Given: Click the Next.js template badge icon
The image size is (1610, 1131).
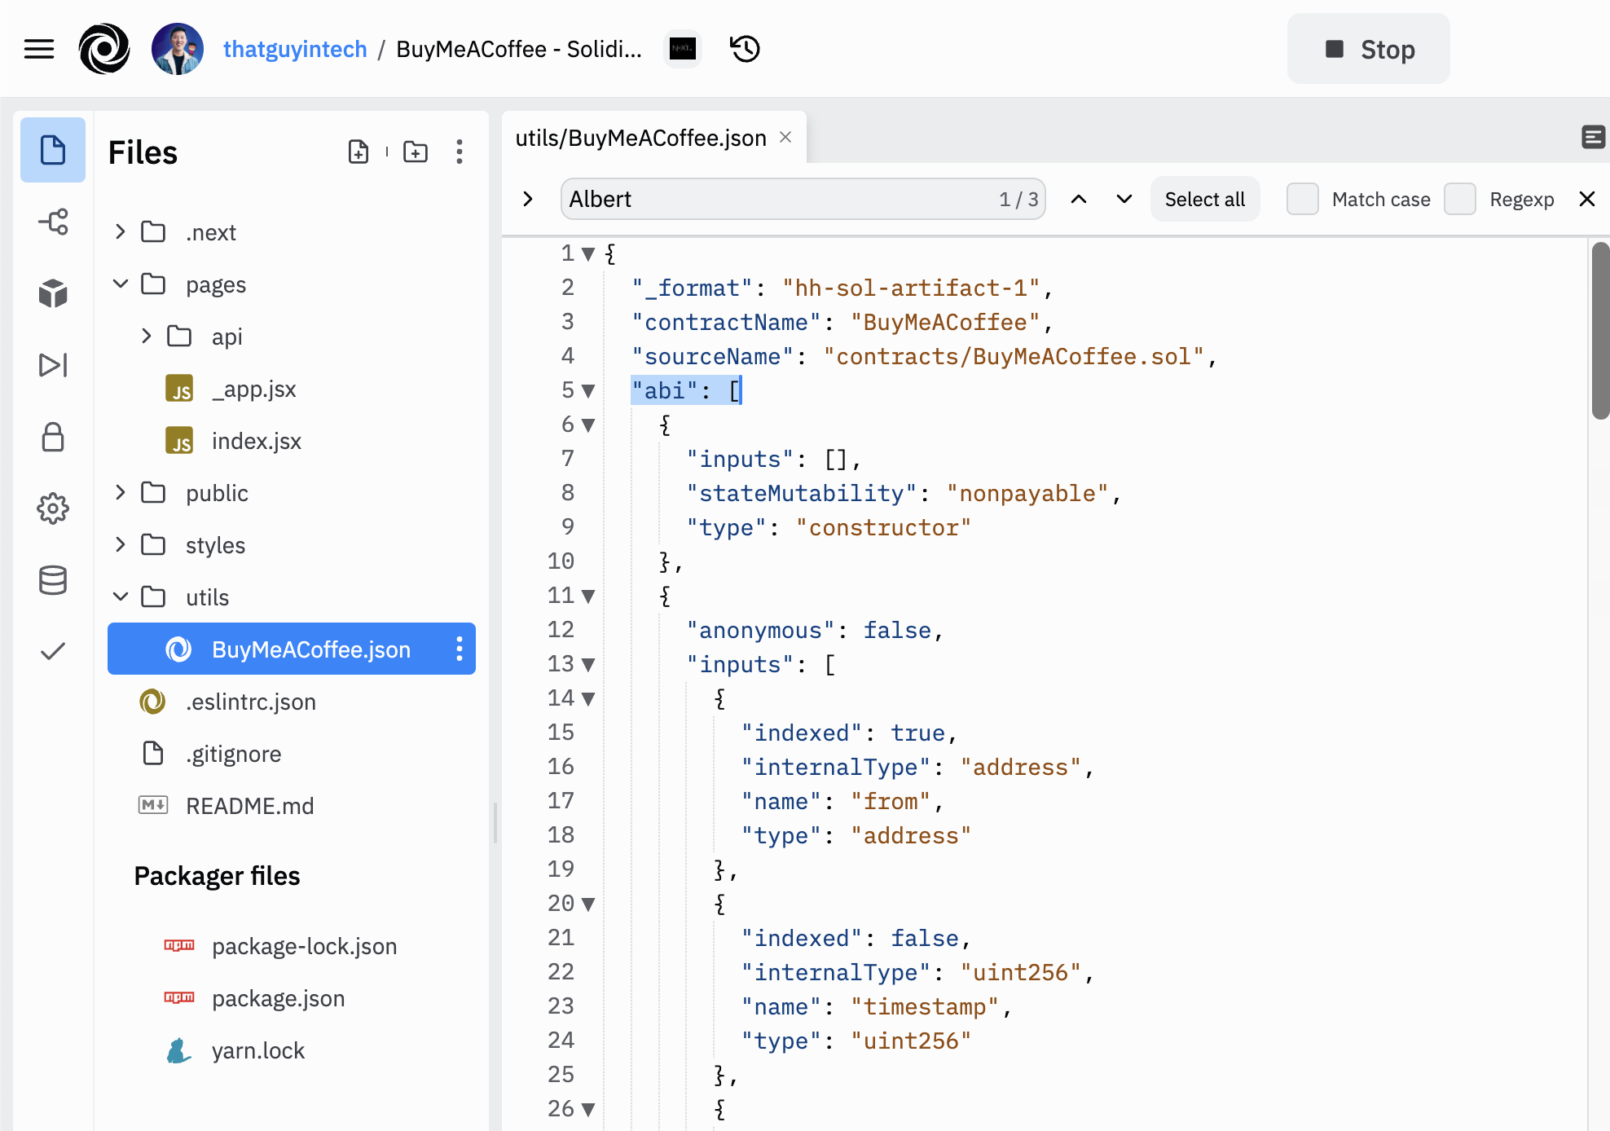Looking at the screenshot, I should click(682, 49).
